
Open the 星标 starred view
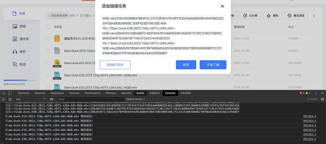coord(272,15)
